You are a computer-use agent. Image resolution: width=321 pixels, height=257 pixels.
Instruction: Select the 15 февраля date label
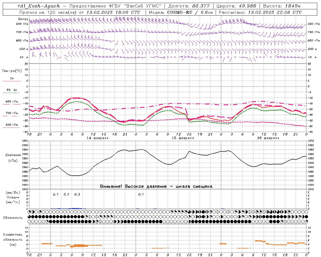(183, 138)
